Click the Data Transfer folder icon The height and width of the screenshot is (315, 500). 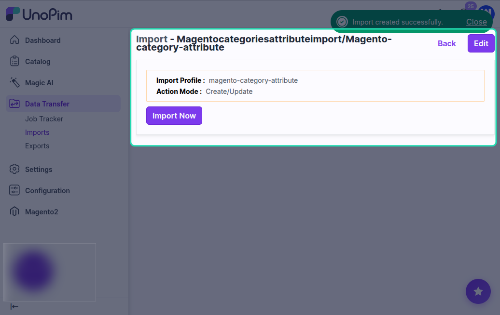[14, 104]
